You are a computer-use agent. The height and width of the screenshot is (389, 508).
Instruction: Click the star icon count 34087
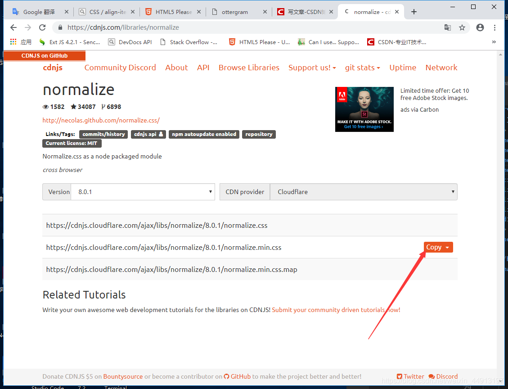(x=83, y=107)
